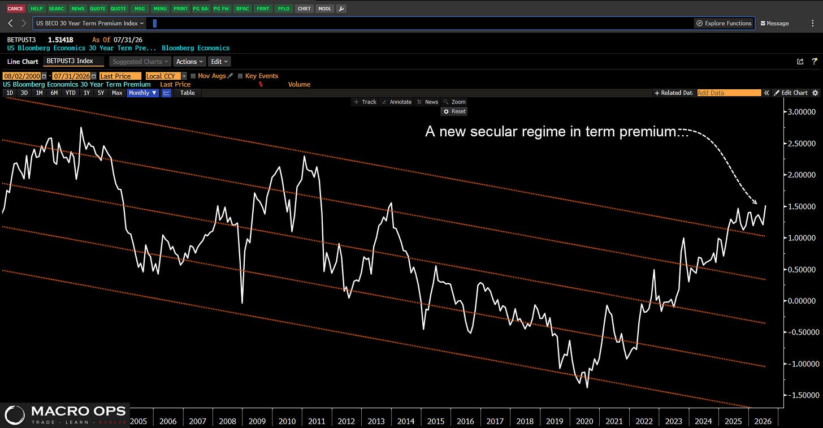The width and height of the screenshot is (823, 428).
Task: Click the Related Data button
Action: (673, 93)
